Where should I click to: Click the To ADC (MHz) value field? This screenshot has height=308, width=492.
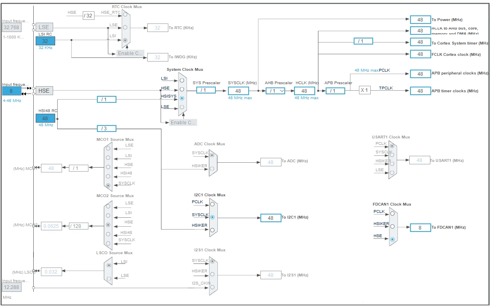271,162
